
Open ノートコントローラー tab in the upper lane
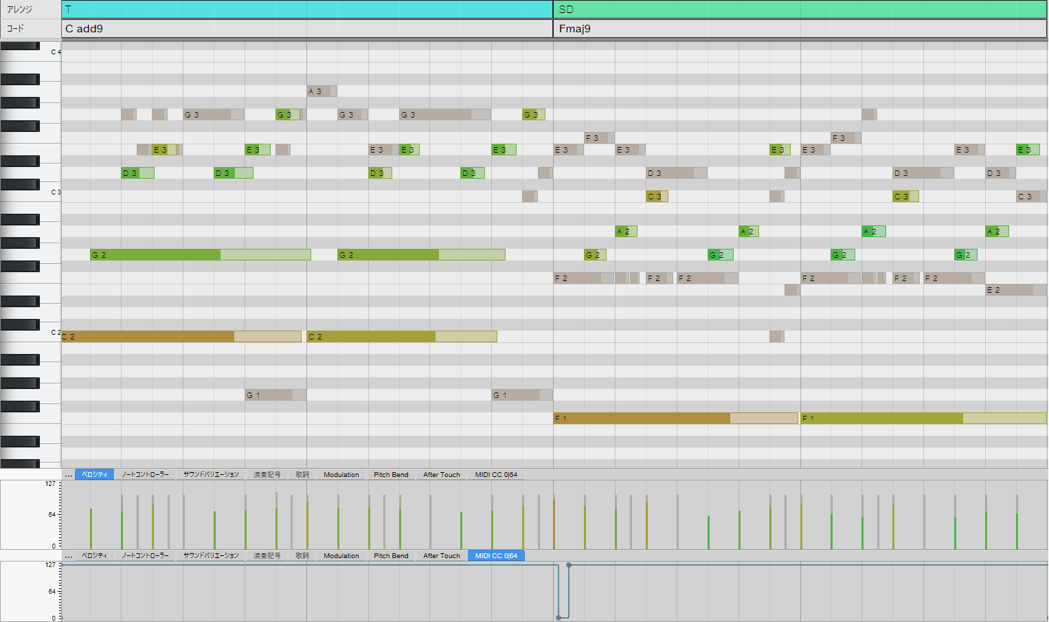pyautogui.click(x=145, y=474)
